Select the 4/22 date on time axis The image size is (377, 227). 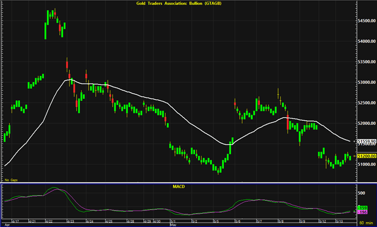tap(51, 220)
